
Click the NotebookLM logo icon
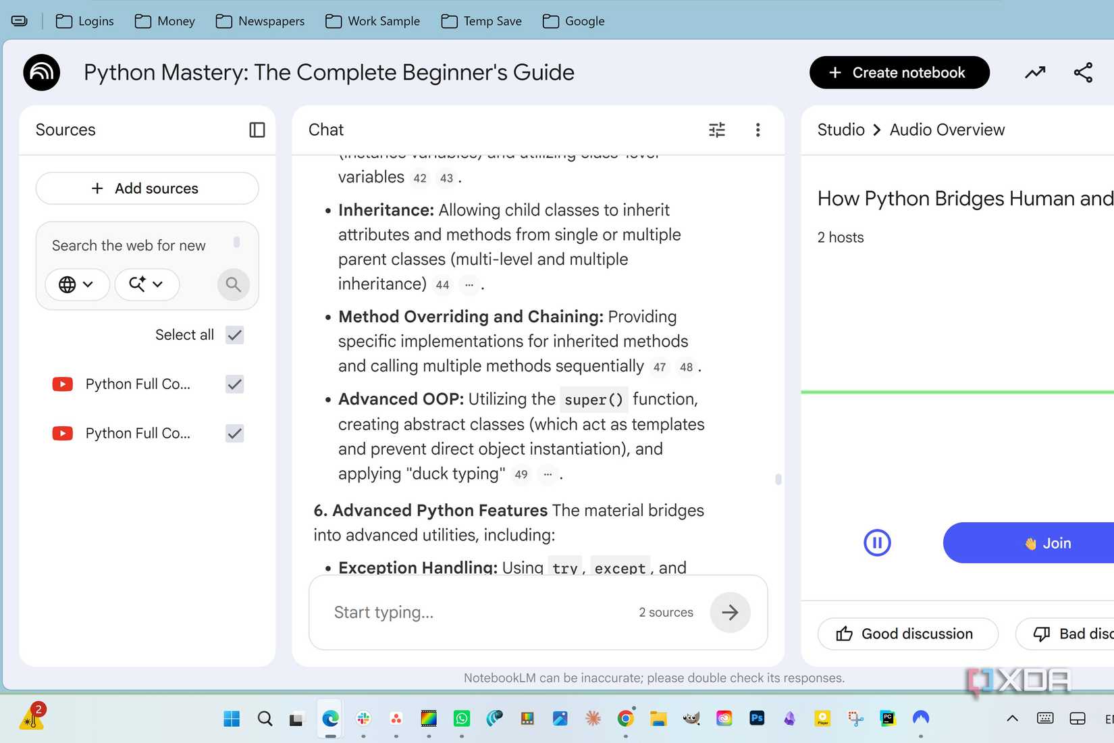[42, 72]
